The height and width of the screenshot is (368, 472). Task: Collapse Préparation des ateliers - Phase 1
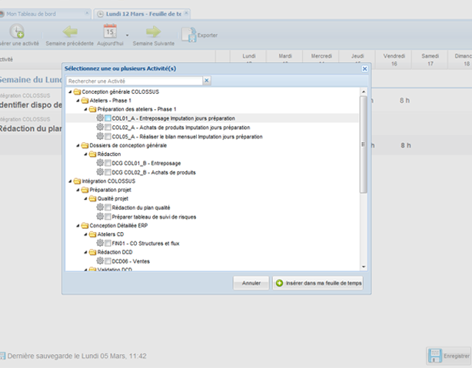tap(85, 109)
